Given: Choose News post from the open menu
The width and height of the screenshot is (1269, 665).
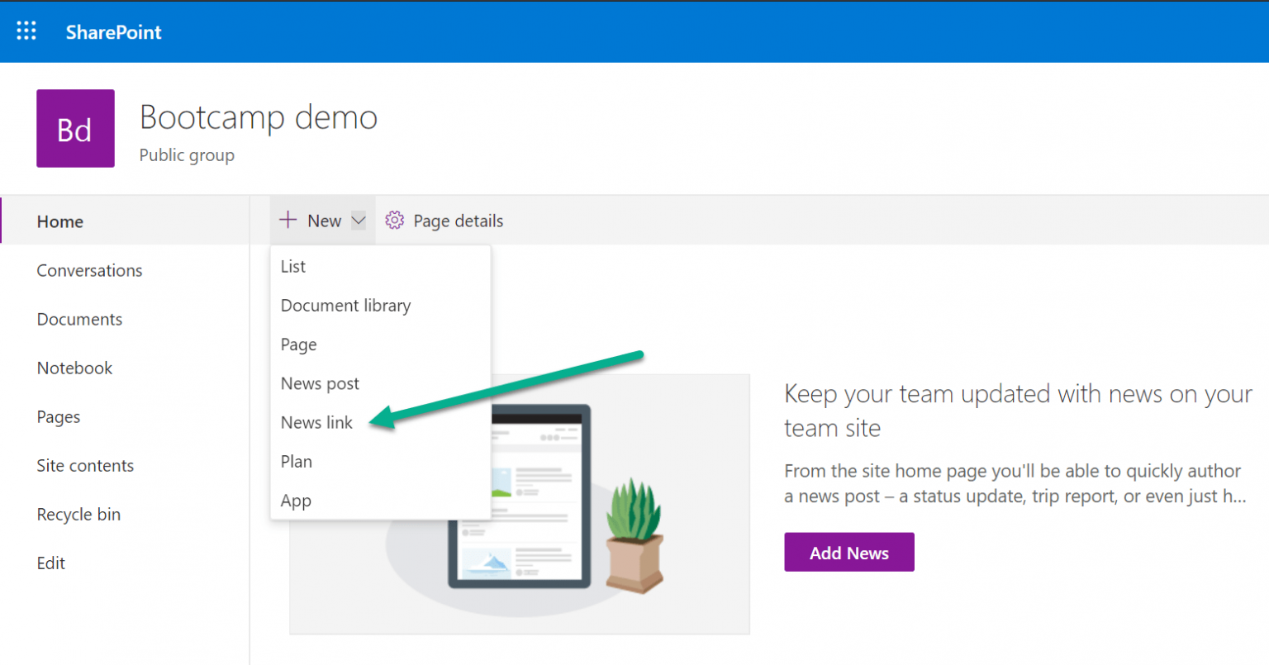Looking at the screenshot, I should [320, 383].
